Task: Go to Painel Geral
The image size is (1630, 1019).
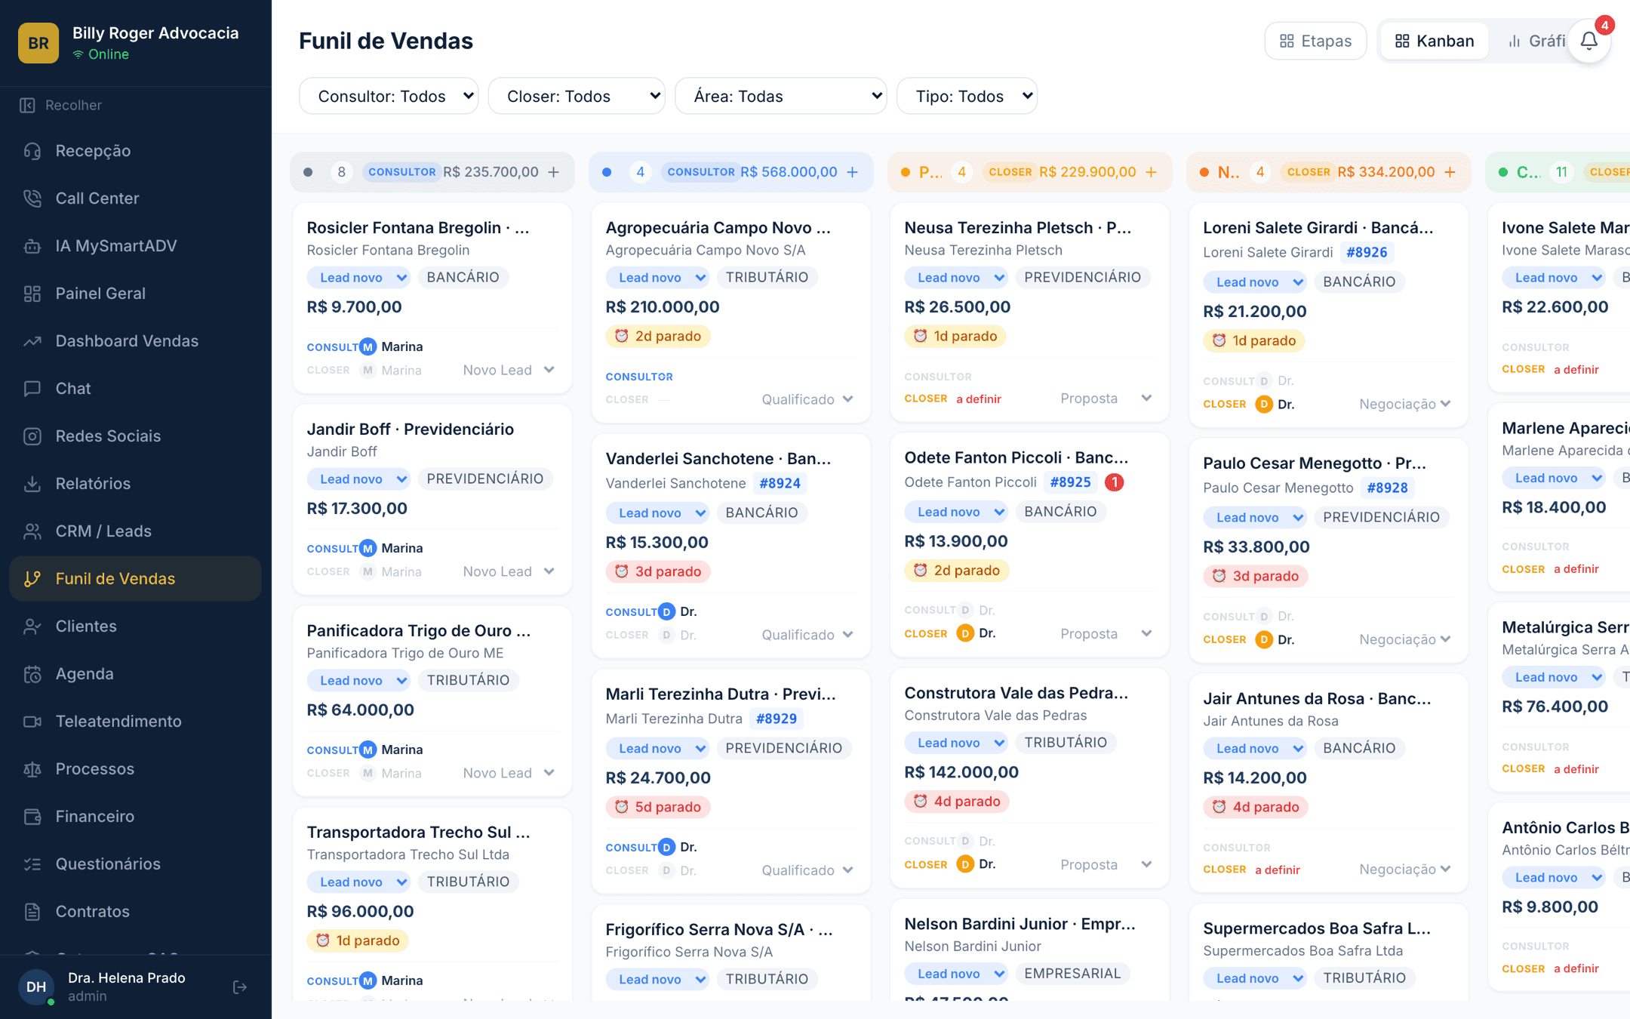Action: (136, 294)
